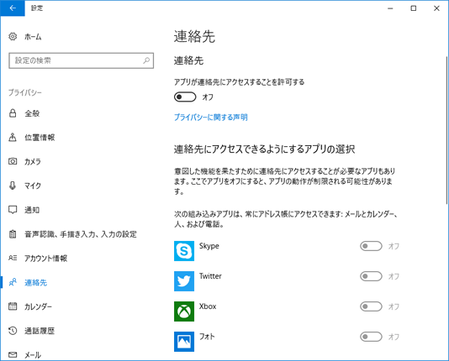Screen dimensions: 449x361
Task: Toggle the Twitter contacts access switch
Action: tap(371, 276)
